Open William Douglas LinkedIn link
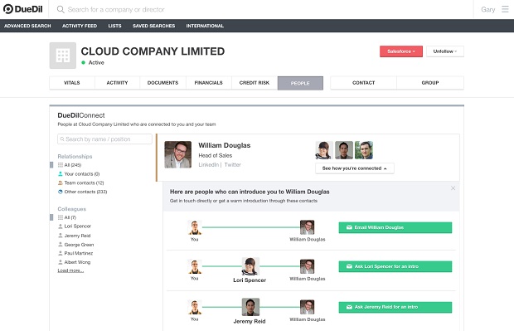Viewport: 514px width, 331px height. click(x=208, y=165)
